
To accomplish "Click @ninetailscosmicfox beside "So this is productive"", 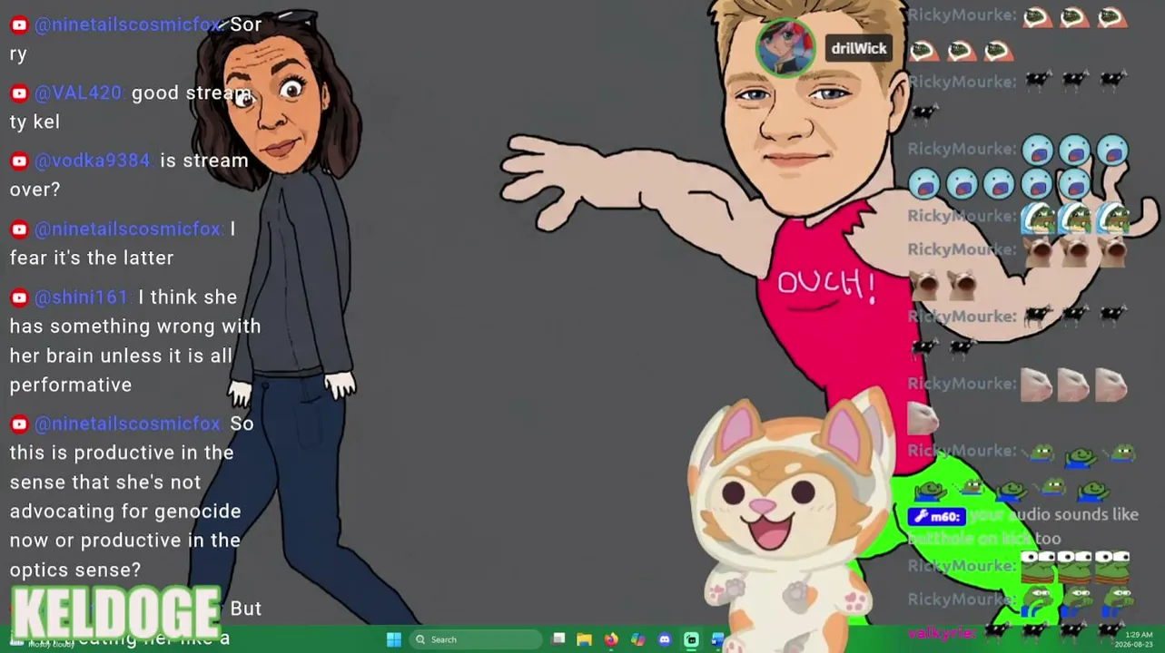I will [x=128, y=423].
